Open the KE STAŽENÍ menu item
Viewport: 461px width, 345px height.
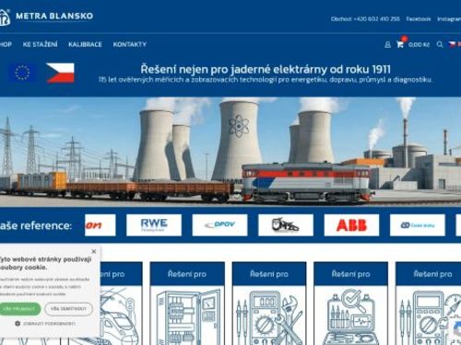coord(40,44)
